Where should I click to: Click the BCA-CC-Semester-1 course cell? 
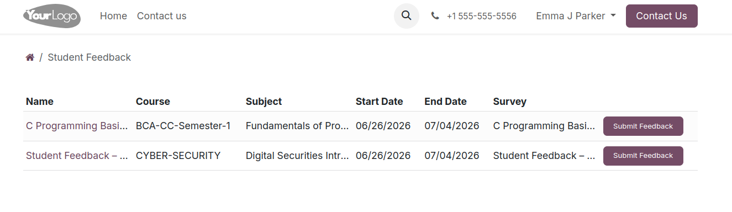(x=183, y=126)
